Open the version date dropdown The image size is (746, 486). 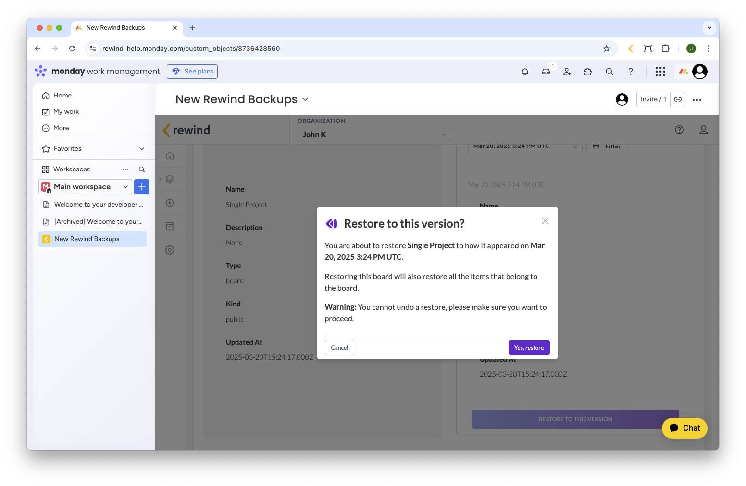(x=525, y=147)
